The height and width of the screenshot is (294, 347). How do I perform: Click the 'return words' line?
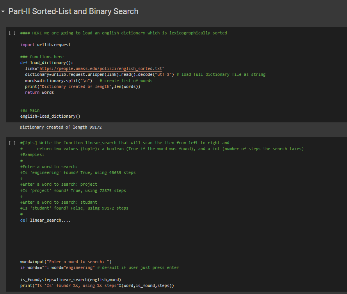39,92
